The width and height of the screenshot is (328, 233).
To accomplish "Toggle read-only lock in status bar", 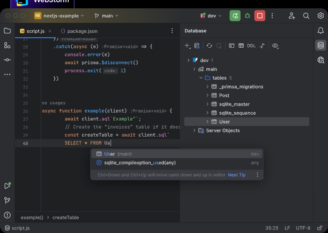I will coord(319,228).
